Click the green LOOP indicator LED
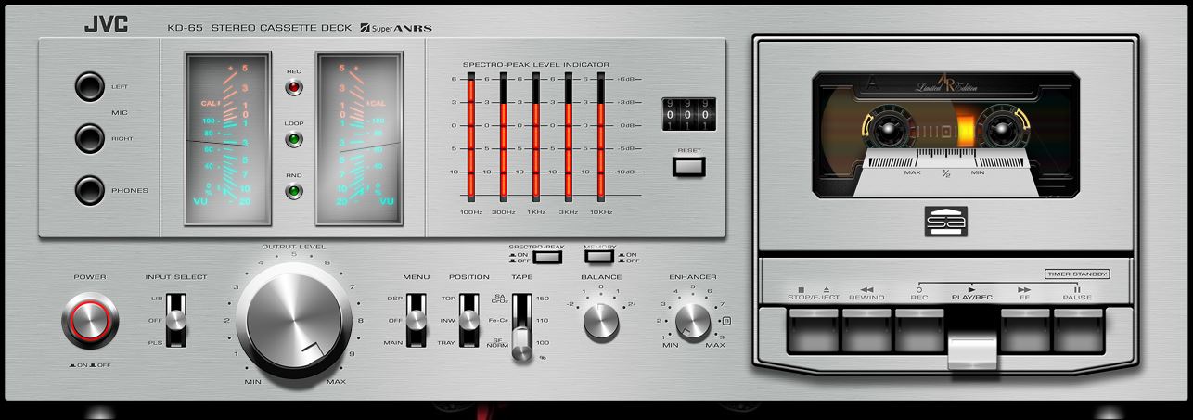The width and height of the screenshot is (1193, 420). coord(294,140)
